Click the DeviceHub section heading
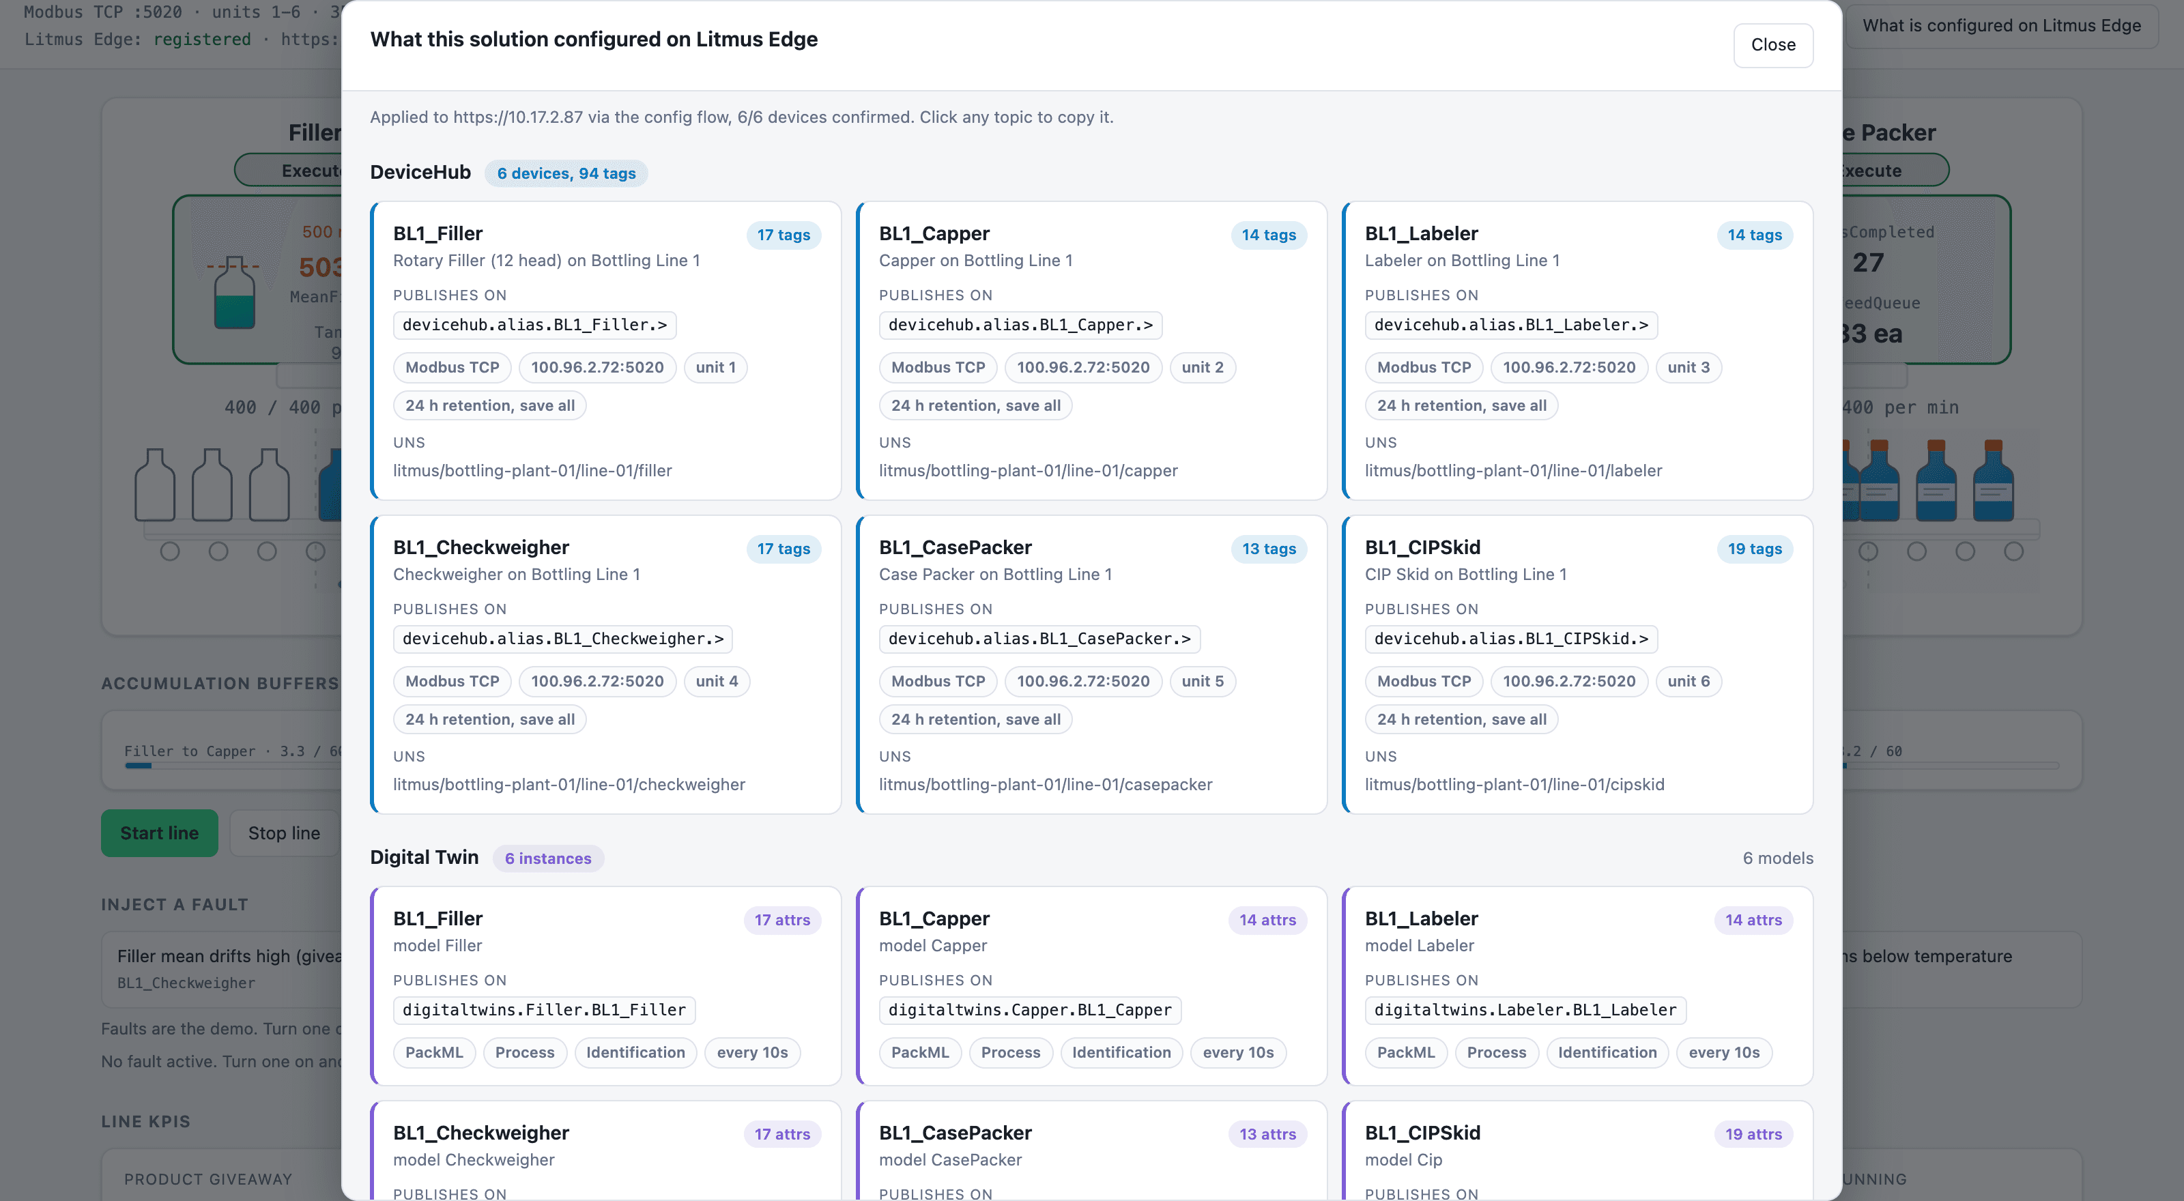 click(x=420, y=173)
